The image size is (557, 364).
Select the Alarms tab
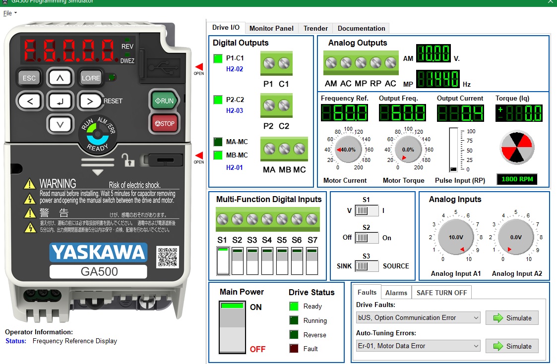tap(396, 293)
